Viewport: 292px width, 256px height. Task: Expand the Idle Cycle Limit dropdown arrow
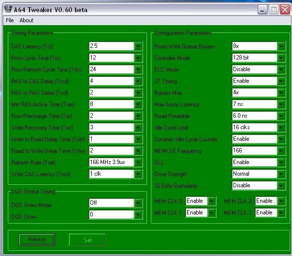281,127
